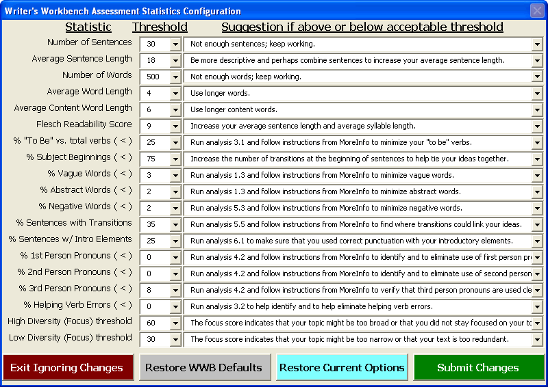
Task: Expand the "Not enough sentences" suggestion dropdown
Action: pyautogui.click(x=537, y=44)
